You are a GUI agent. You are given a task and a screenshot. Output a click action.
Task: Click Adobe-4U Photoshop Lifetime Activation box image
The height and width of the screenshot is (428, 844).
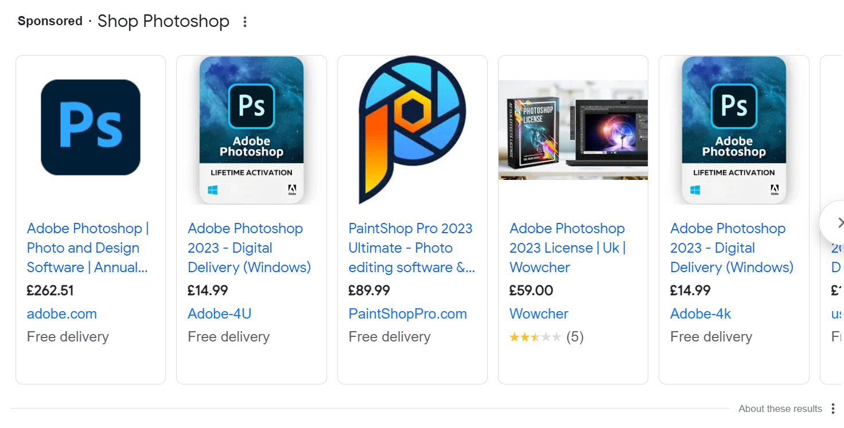pyautogui.click(x=251, y=130)
